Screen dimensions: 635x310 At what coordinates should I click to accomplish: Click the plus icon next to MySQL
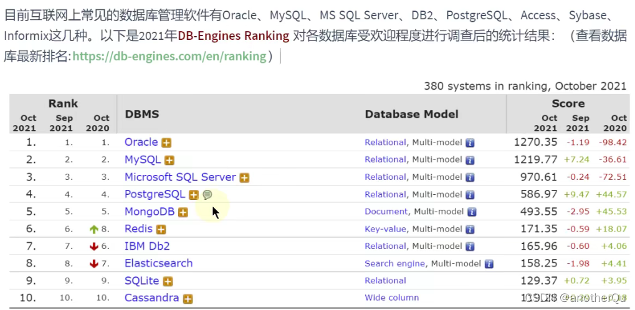[169, 160]
